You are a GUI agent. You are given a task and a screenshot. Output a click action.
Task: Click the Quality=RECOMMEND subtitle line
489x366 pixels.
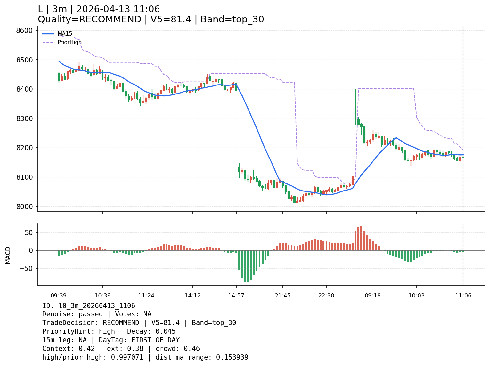point(151,20)
